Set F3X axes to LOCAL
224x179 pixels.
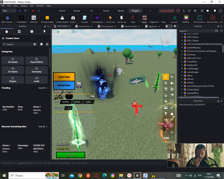77,102
